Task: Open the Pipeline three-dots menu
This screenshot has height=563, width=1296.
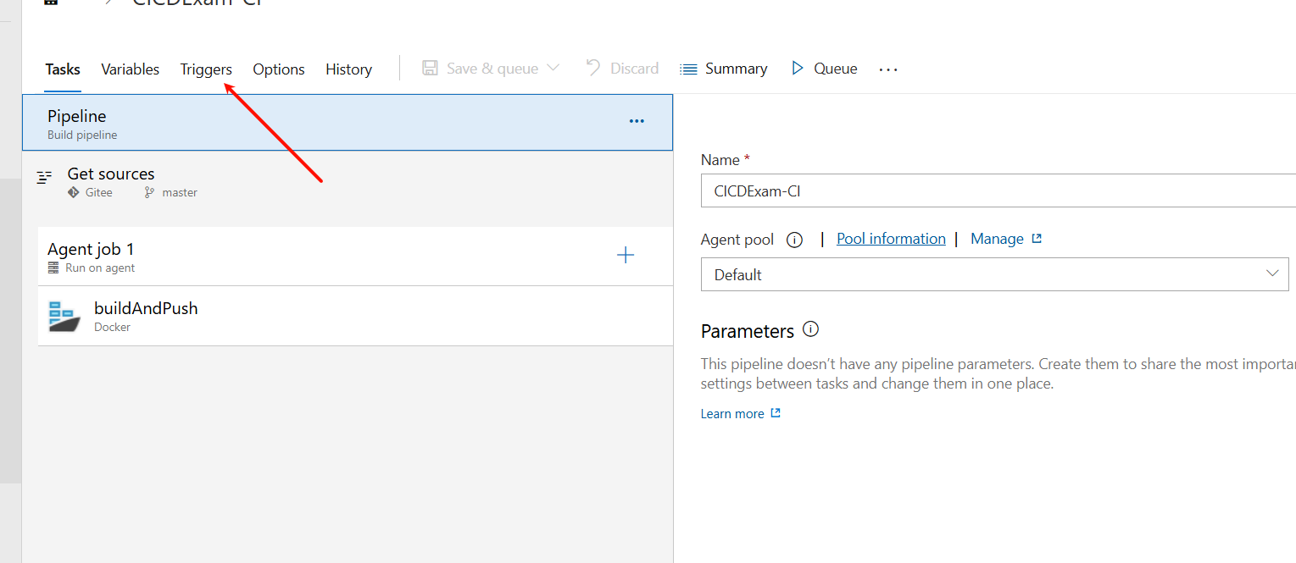Action: 637,121
